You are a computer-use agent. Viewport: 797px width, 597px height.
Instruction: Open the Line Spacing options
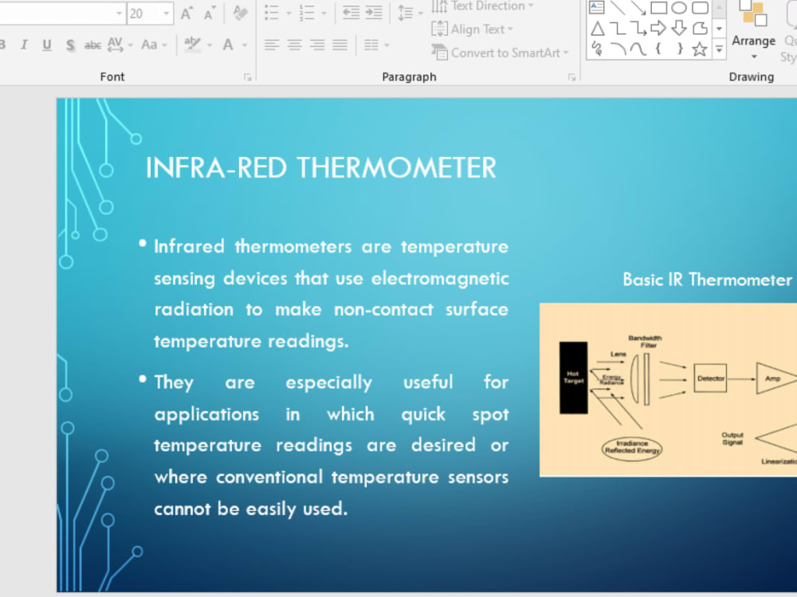[x=410, y=14]
